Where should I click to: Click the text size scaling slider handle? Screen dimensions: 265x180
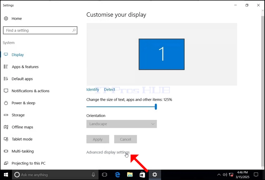(156, 107)
